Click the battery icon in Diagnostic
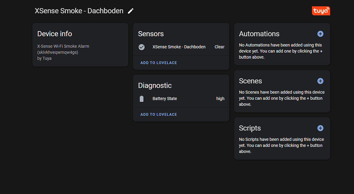The width and height of the screenshot is (354, 194). coord(142,99)
